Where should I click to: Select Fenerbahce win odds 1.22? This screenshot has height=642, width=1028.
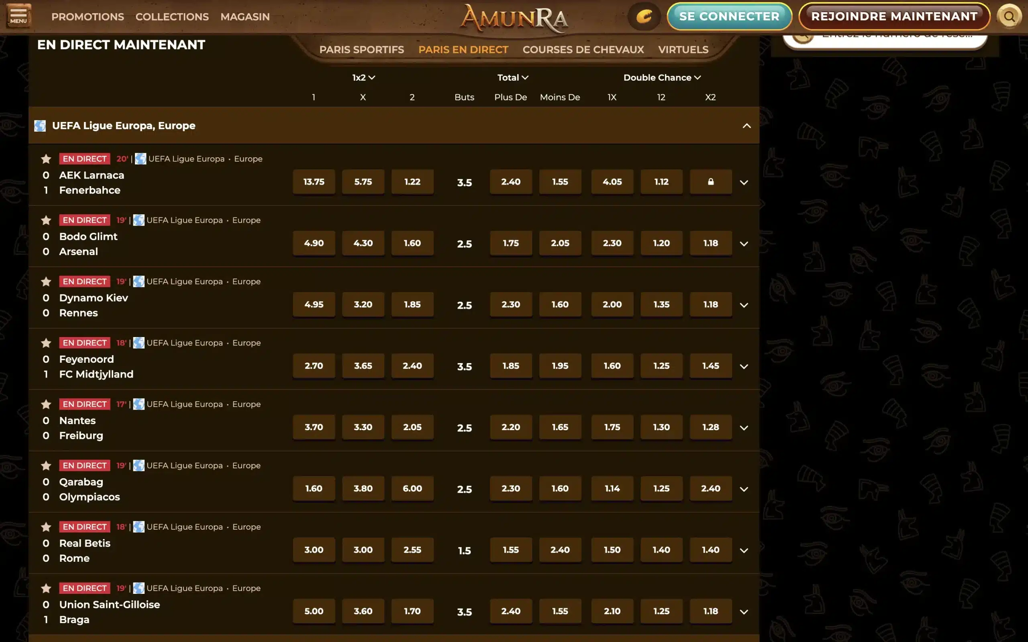(x=412, y=182)
